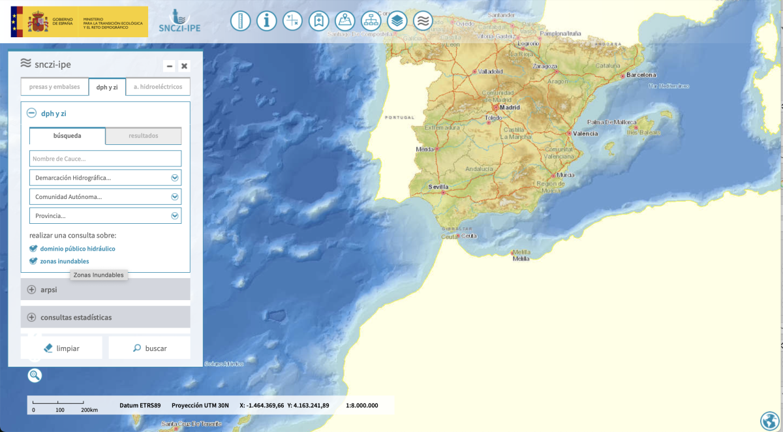Click the information icon in toolbar
Screen dimensions: 783x432
pyautogui.click(x=266, y=21)
